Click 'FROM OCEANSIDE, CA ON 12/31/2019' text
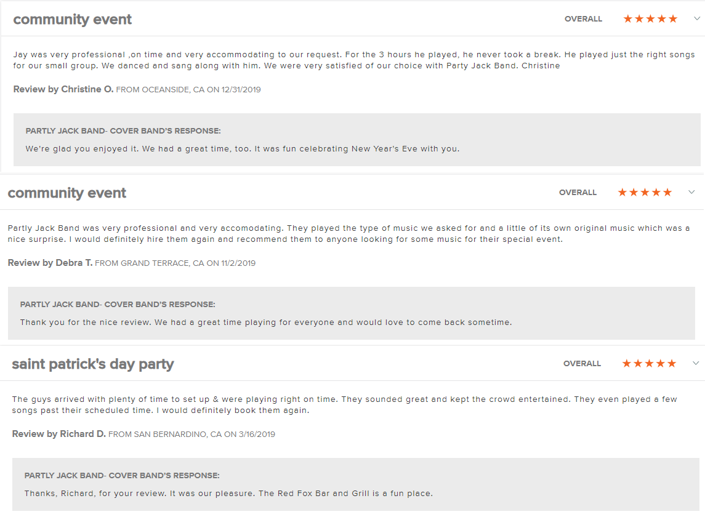 tap(188, 90)
